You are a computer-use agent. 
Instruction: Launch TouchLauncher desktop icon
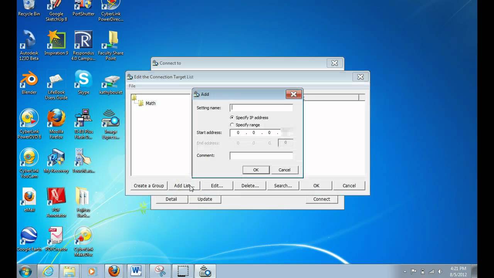[83, 161]
